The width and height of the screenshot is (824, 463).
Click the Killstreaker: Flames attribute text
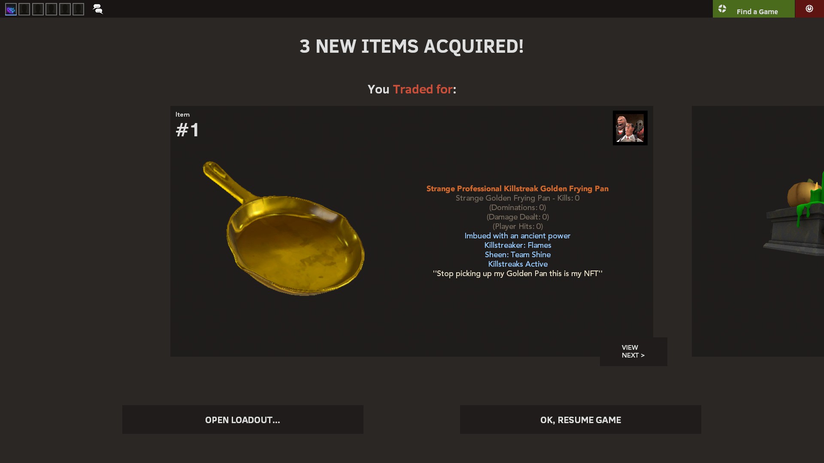click(518, 245)
